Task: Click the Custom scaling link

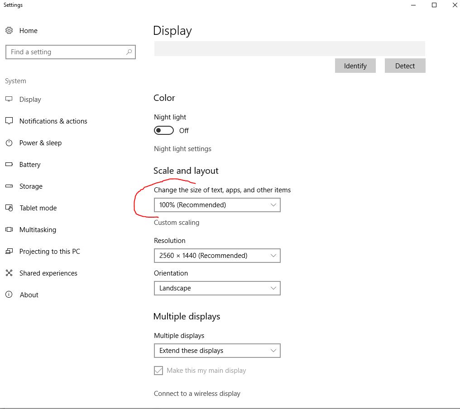Action: (x=177, y=222)
